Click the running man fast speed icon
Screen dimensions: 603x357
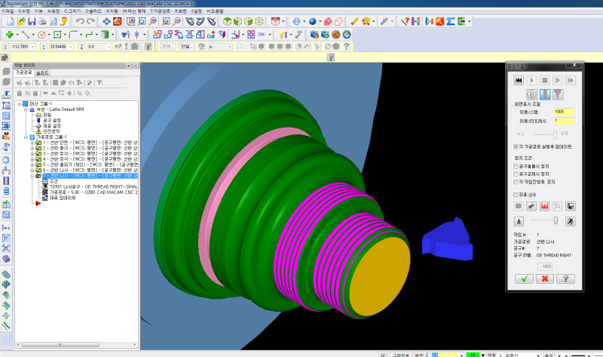(571, 220)
